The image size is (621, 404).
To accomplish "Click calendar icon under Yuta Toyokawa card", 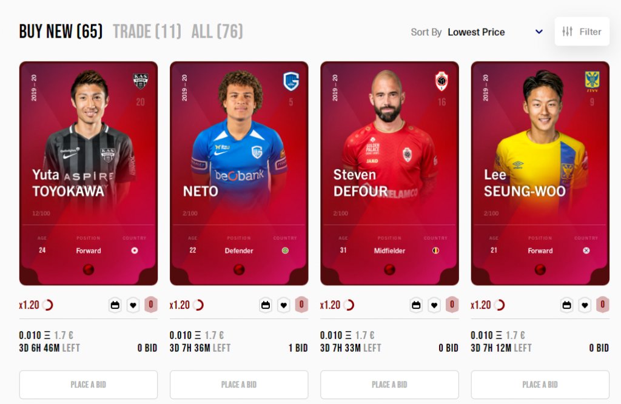I will click(x=115, y=305).
